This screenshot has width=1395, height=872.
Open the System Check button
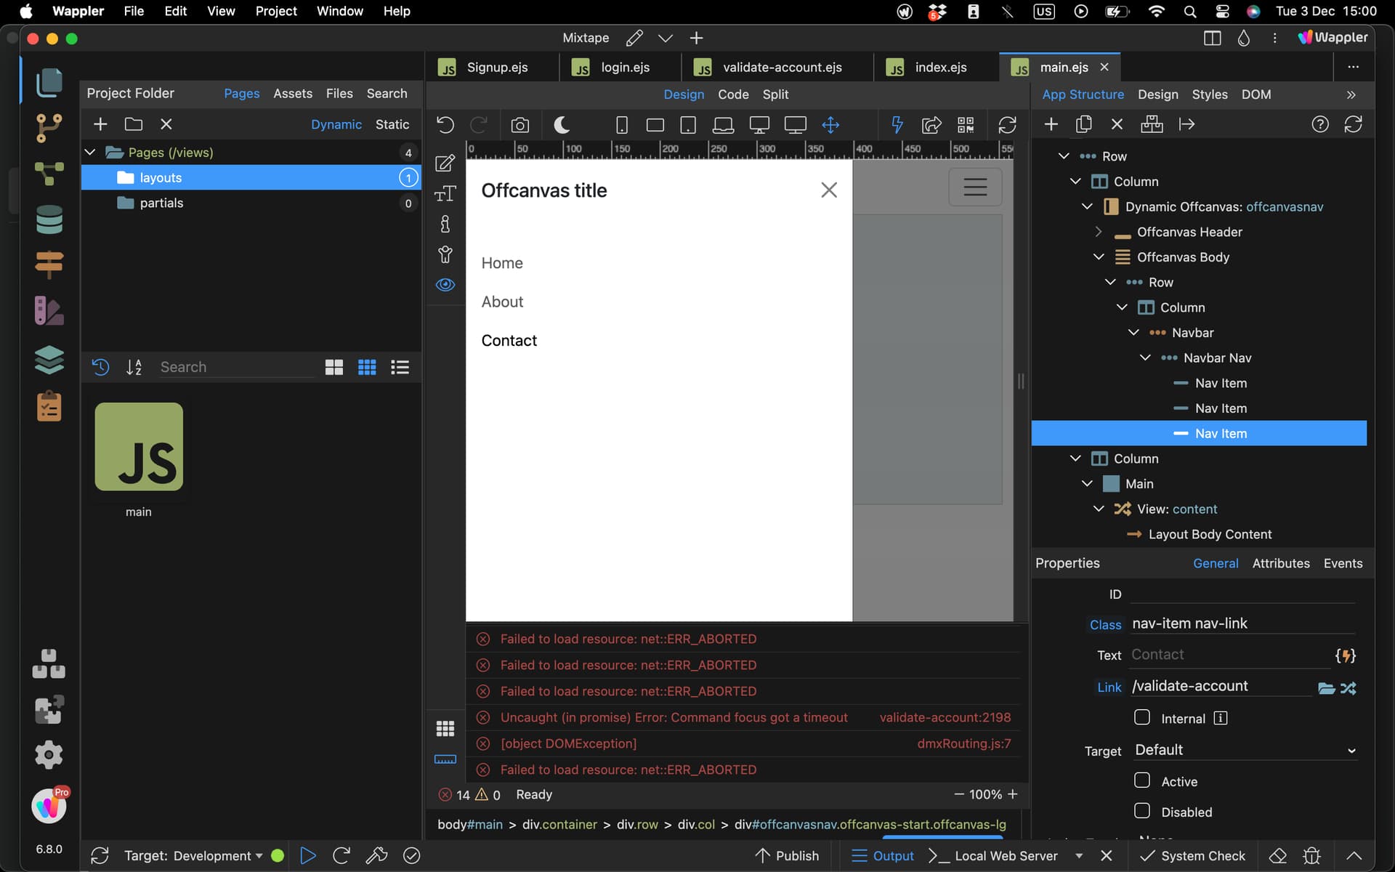click(1192, 855)
